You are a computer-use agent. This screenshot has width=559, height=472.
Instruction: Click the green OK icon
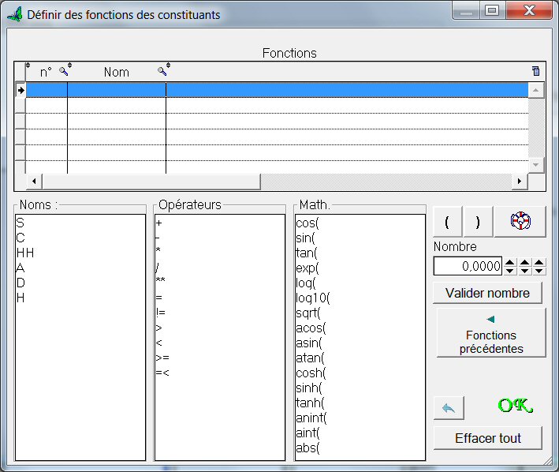[x=515, y=406]
